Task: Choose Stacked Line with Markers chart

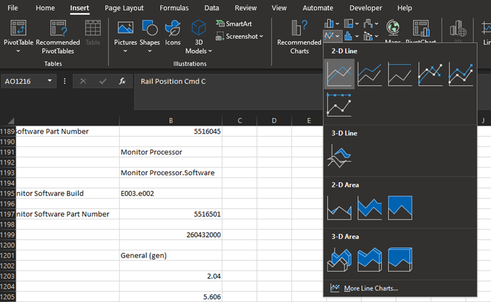Action: coord(460,74)
